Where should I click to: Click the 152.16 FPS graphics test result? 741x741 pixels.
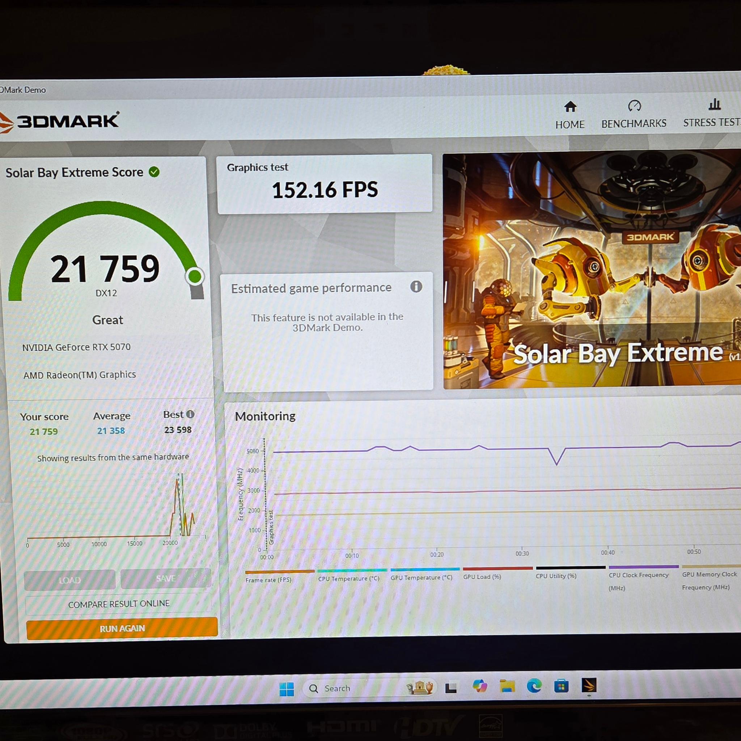click(x=325, y=190)
